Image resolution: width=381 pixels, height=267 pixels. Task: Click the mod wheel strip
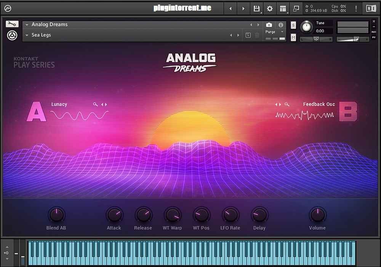23,253
